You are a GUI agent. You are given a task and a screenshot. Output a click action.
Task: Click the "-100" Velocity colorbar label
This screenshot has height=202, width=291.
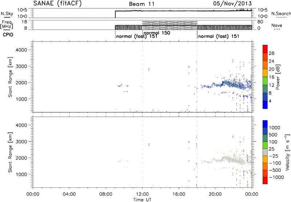[x=275, y=163]
